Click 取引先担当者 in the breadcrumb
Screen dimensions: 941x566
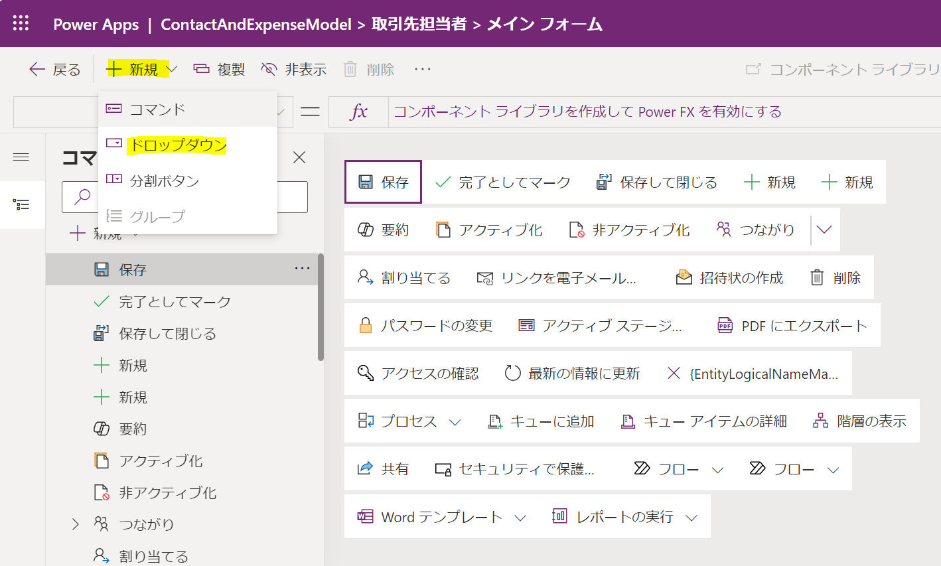point(419,24)
